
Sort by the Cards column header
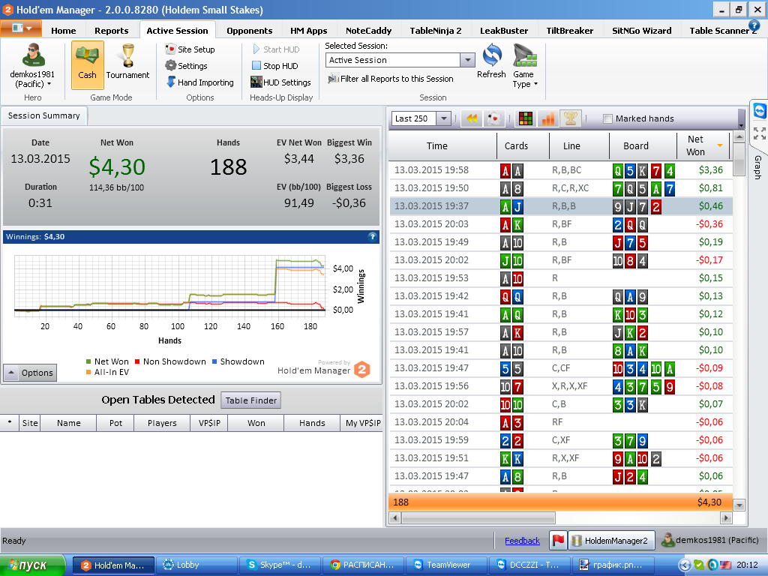[523, 145]
